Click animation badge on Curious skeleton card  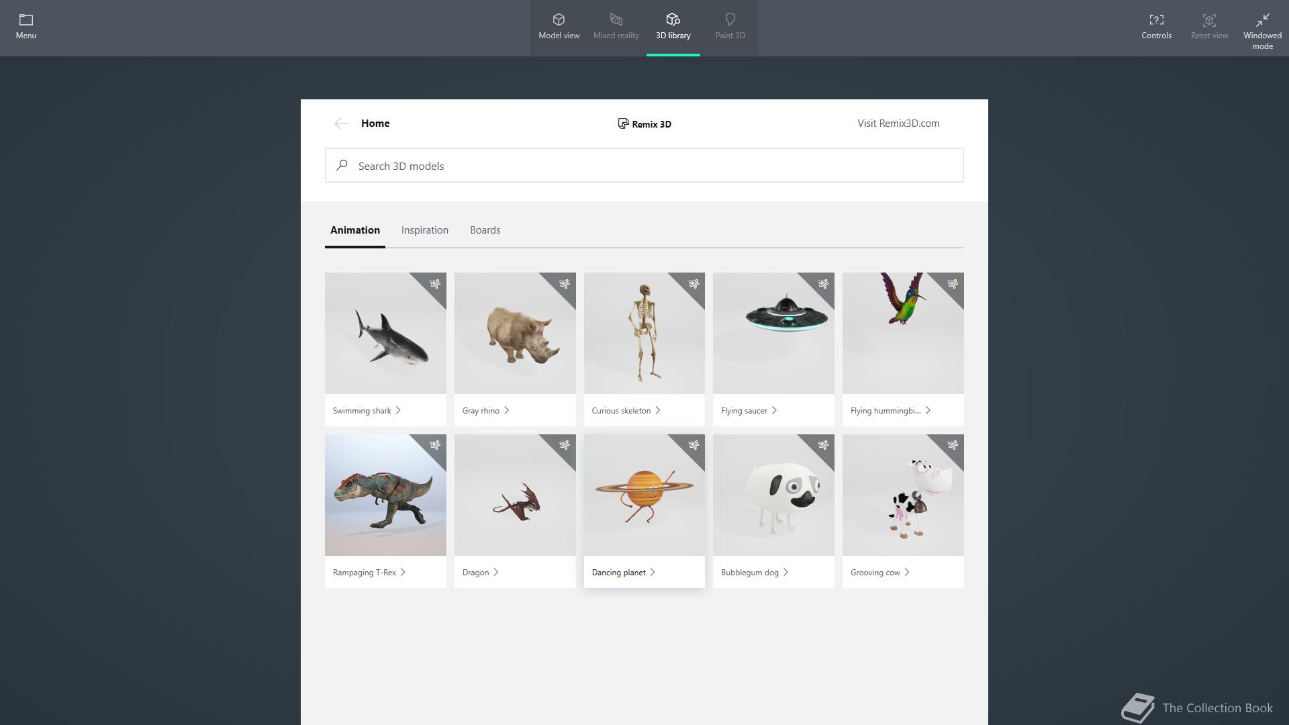pyautogui.click(x=694, y=284)
